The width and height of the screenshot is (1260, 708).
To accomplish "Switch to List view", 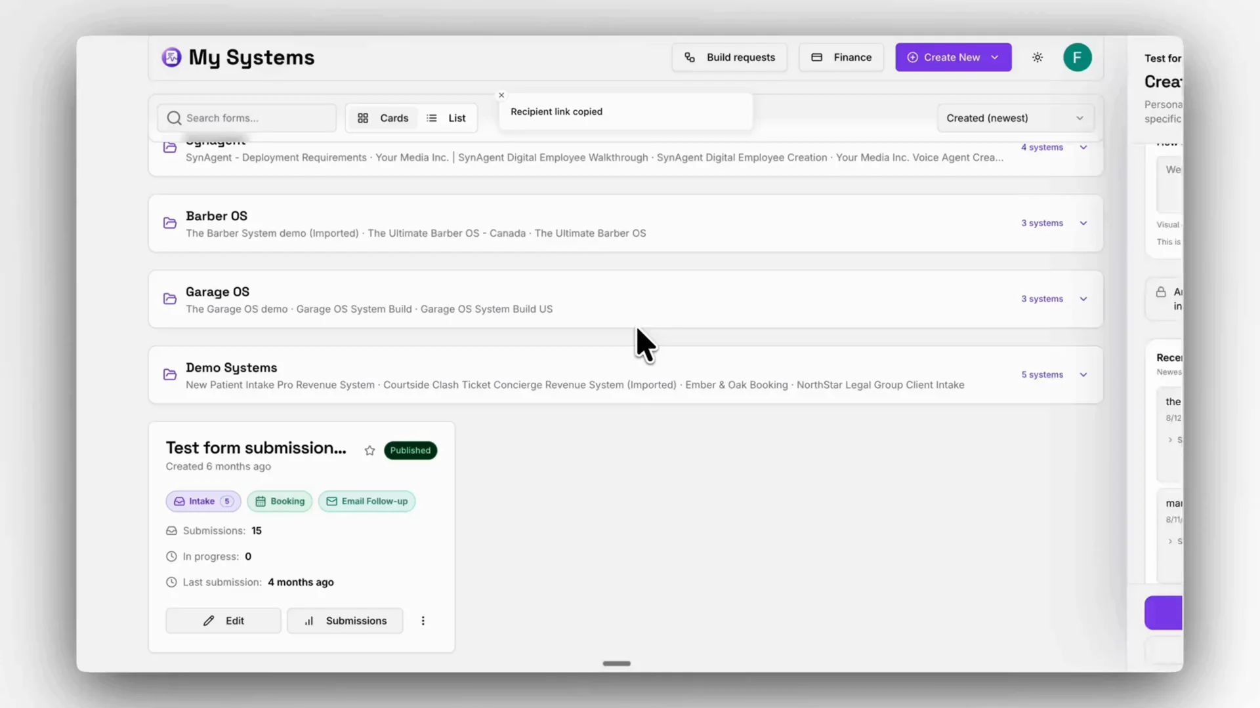I will [446, 118].
